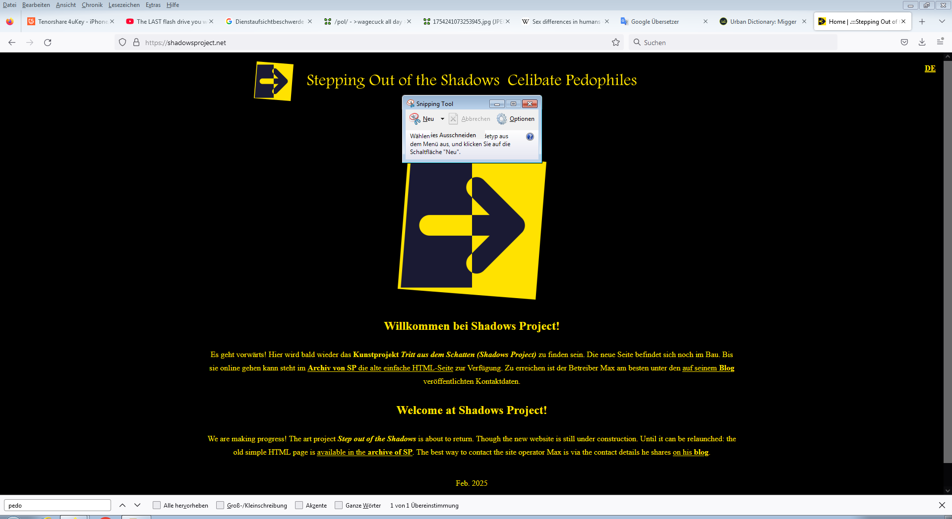952x519 pixels.
Task: Close the Google Übersetzer tab
Action: click(x=706, y=21)
